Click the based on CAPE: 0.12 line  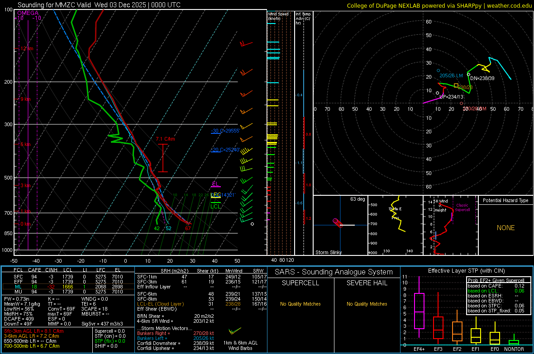point(496,286)
